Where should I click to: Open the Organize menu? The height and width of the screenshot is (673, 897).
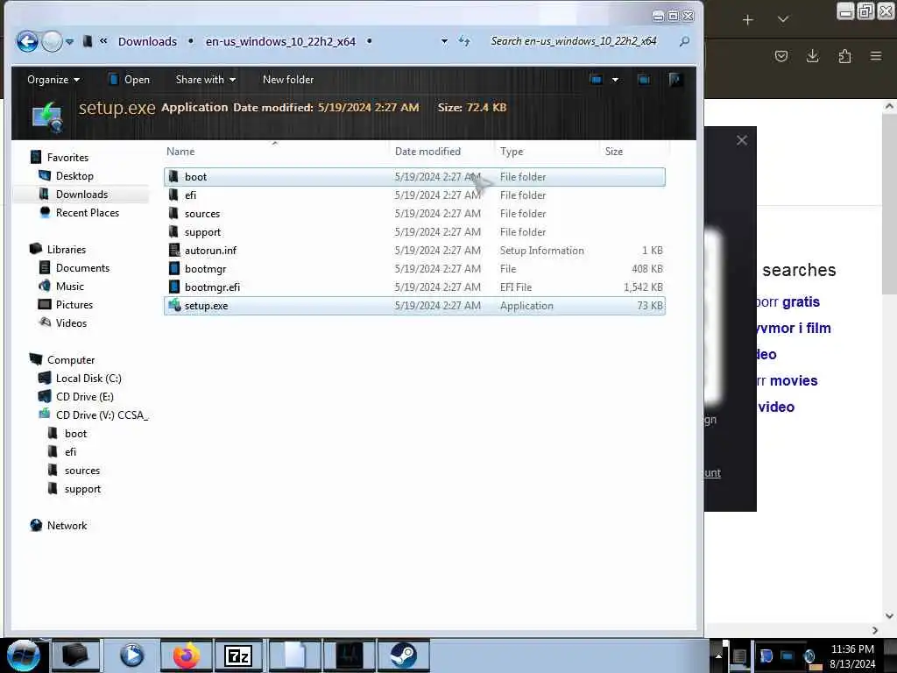(x=53, y=80)
